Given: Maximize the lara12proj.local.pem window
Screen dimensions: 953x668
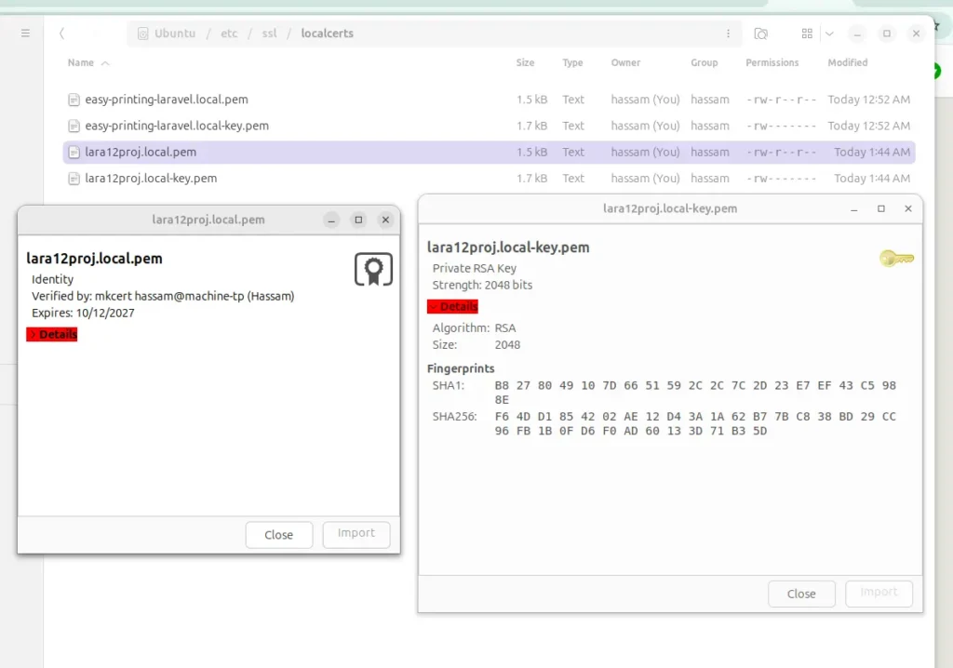Looking at the screenshot, I should click(358, 220).
